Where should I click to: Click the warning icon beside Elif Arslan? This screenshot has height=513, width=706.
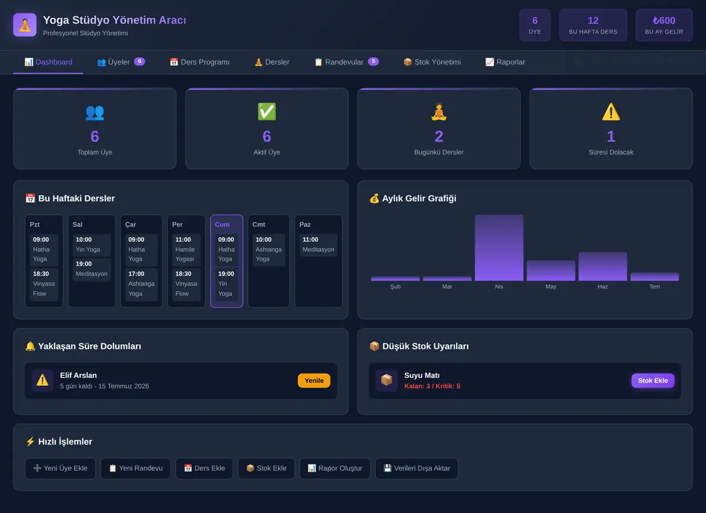click(42, 381)
